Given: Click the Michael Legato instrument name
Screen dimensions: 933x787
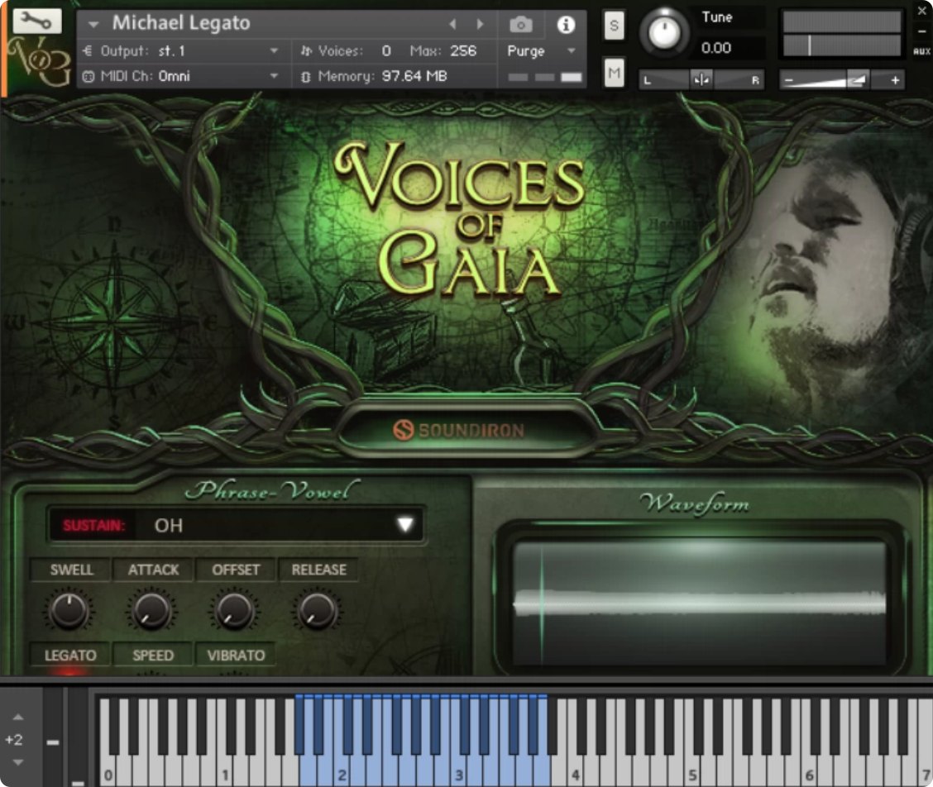Looking at the screenshot, I should pyautogui.click(x=181, y=23).
